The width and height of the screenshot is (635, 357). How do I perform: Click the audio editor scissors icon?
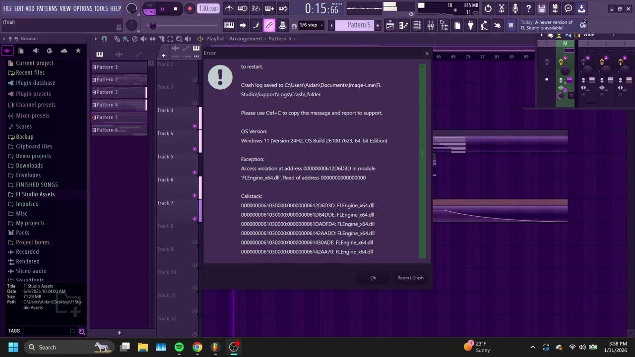tap(502, 8)
